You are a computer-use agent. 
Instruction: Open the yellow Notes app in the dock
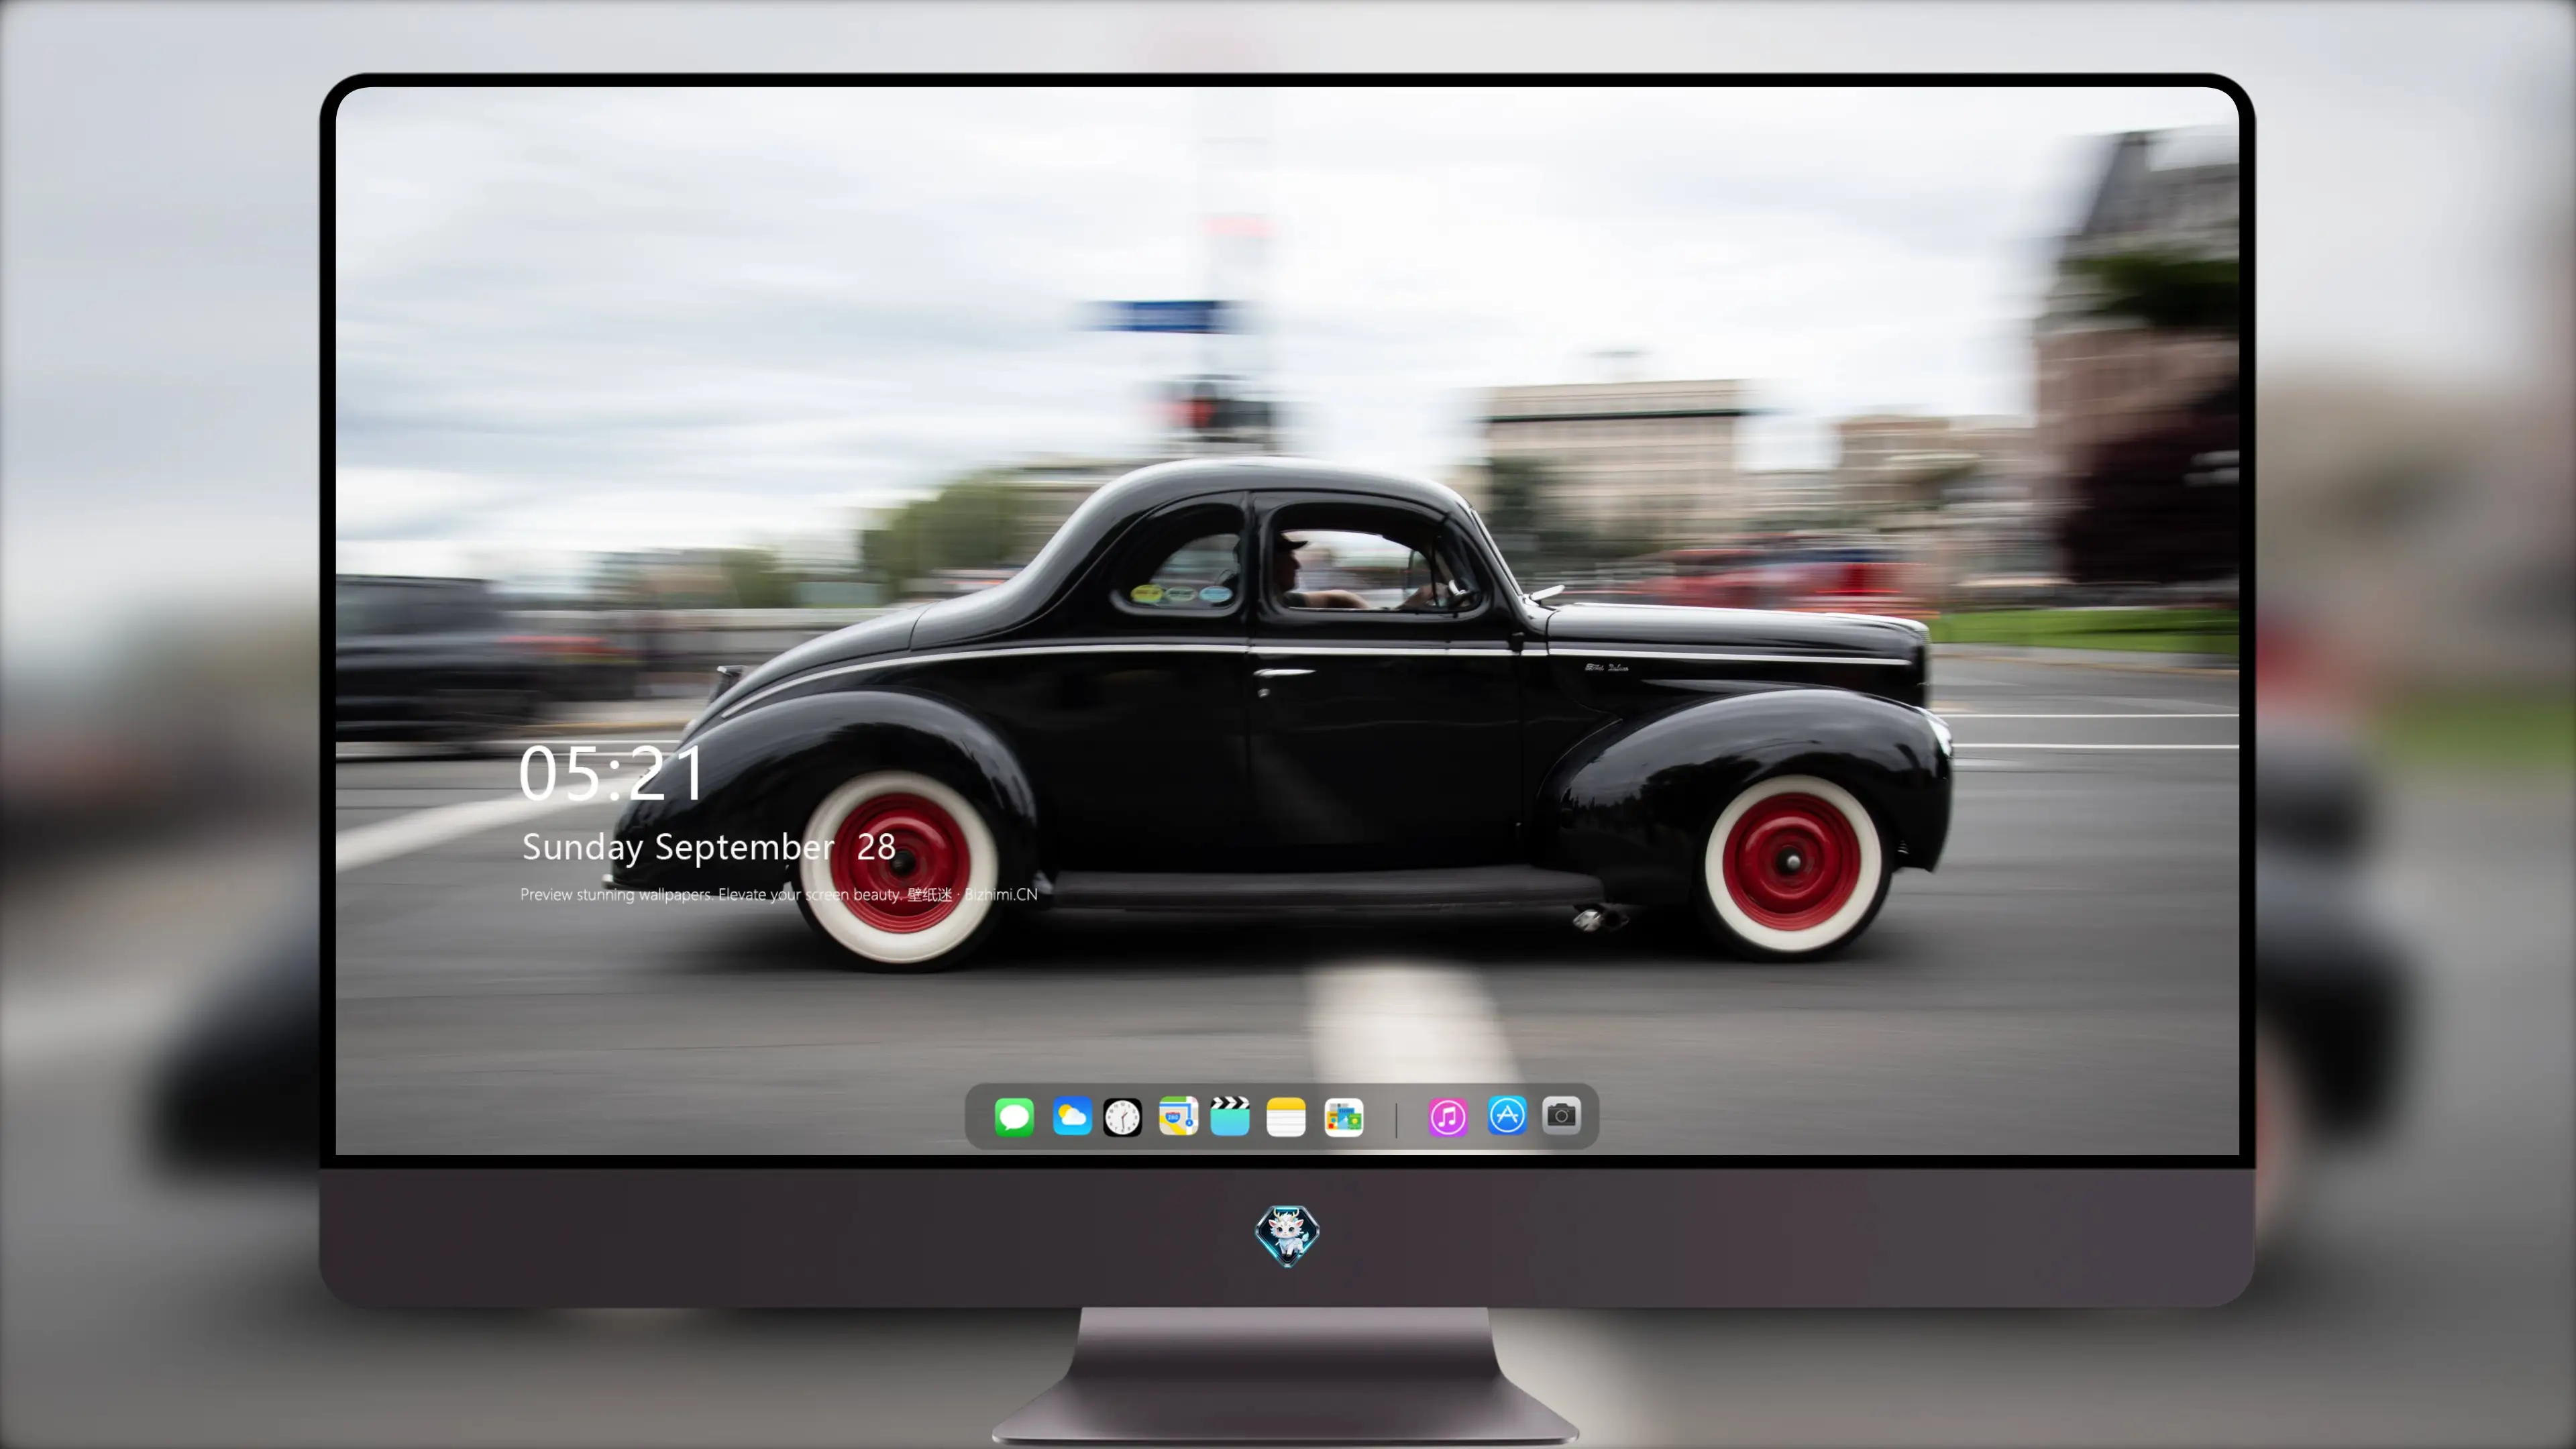1286,1117
